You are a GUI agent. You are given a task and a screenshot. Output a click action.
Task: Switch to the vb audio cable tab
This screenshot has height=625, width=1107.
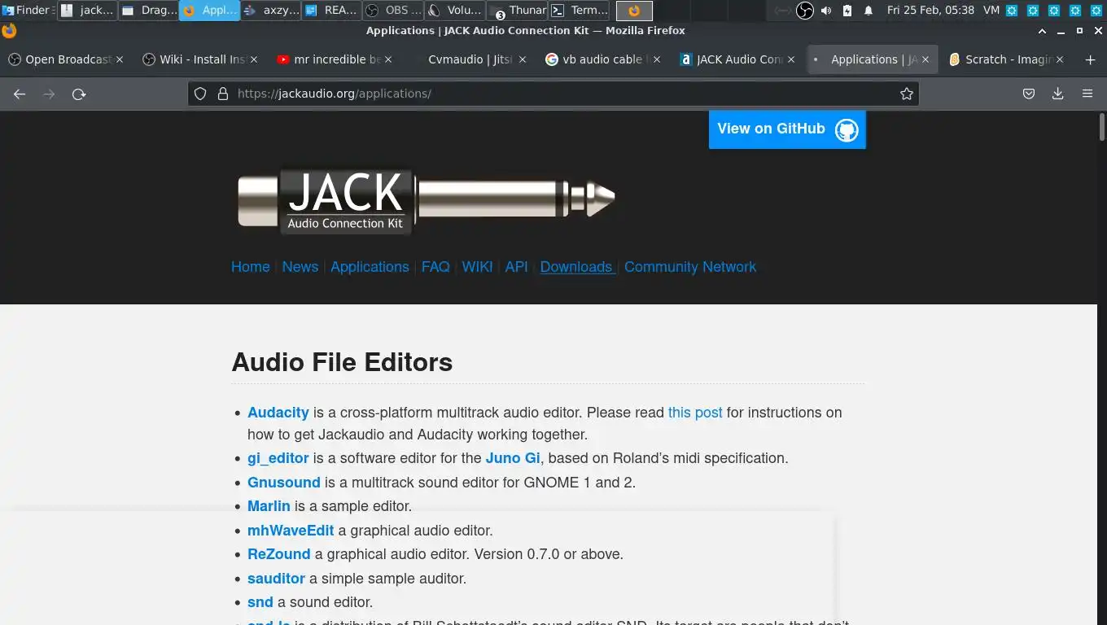pyautogui.click(x=602, y=59)
